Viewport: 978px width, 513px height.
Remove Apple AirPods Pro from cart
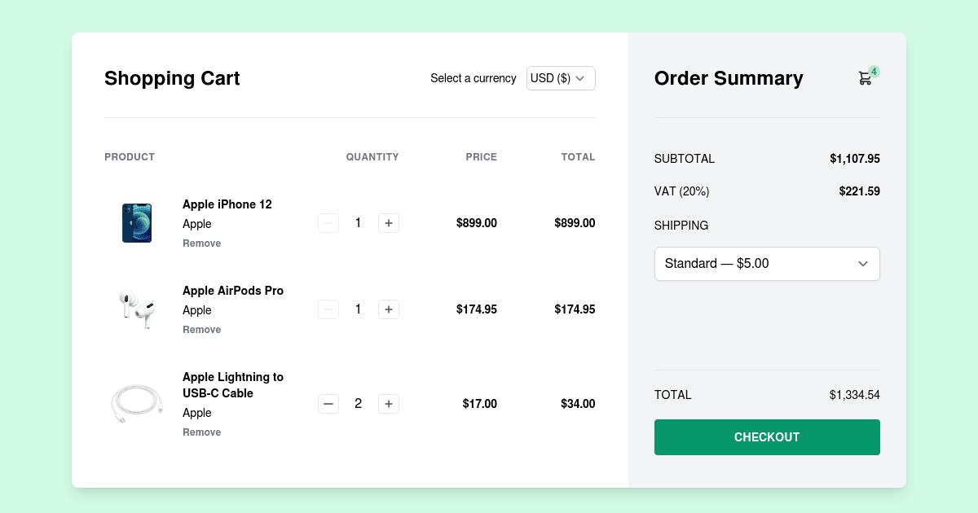coord(201,329)
